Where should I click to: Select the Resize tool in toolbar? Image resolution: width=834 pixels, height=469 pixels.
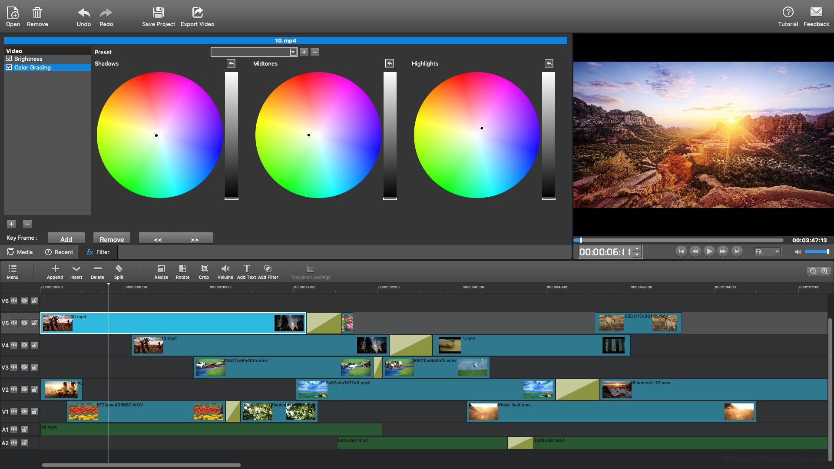(x=160, y=271)
